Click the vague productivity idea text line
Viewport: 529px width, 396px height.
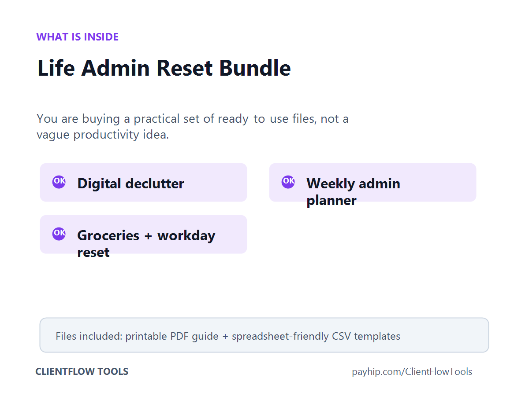click(103, 135)
